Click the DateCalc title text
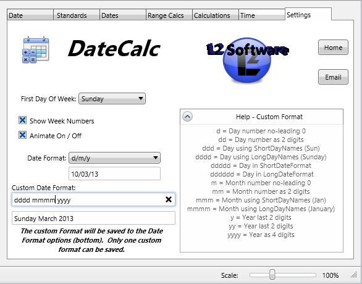This screenshot has width=362, height=284. click(x=114, y=48)
